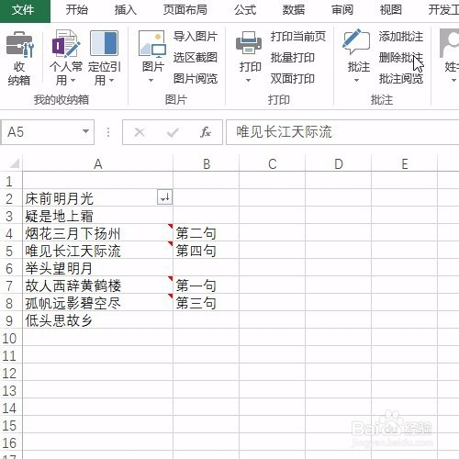Screen dimensions: 459x459
Task: Switch to the 数据 tab
Action: [x=294, y=10]
